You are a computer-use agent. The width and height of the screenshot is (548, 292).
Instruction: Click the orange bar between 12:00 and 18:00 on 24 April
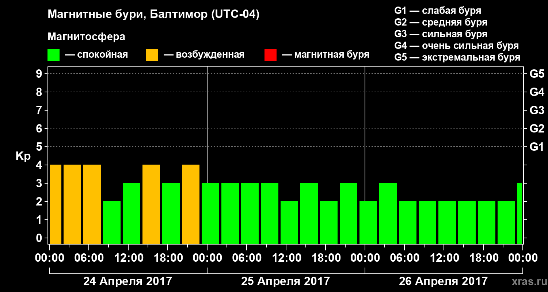click(151, 204)
